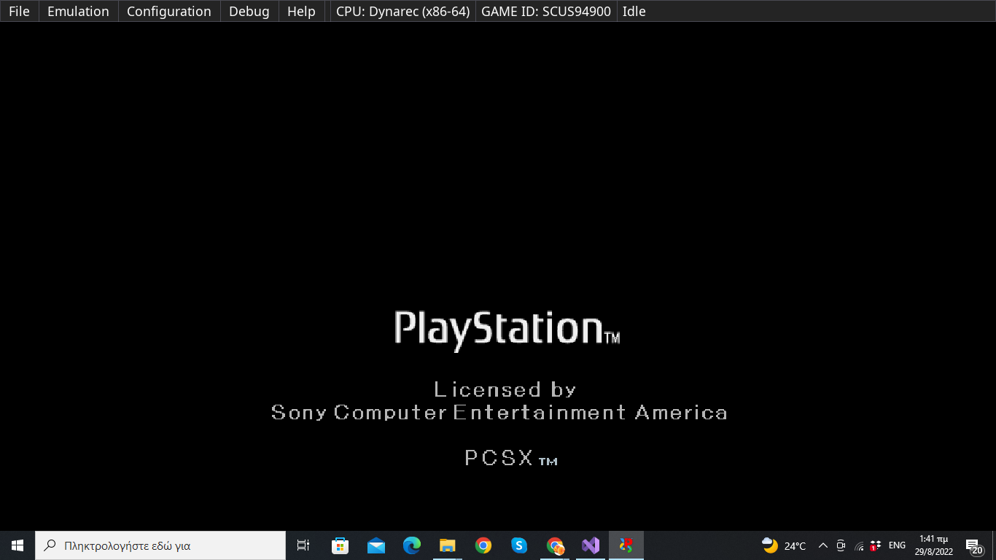
Task: Open Skype from the taskbar
Action: click(x=519, y=545)
